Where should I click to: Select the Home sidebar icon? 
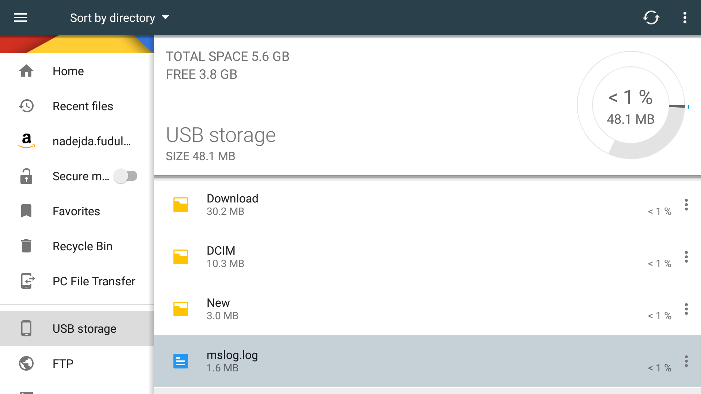click(26, 71)
